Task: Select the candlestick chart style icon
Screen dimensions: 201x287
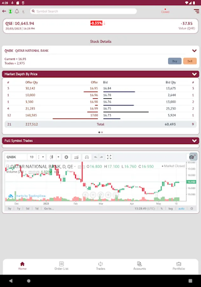Action: click(x=51, y=157)
